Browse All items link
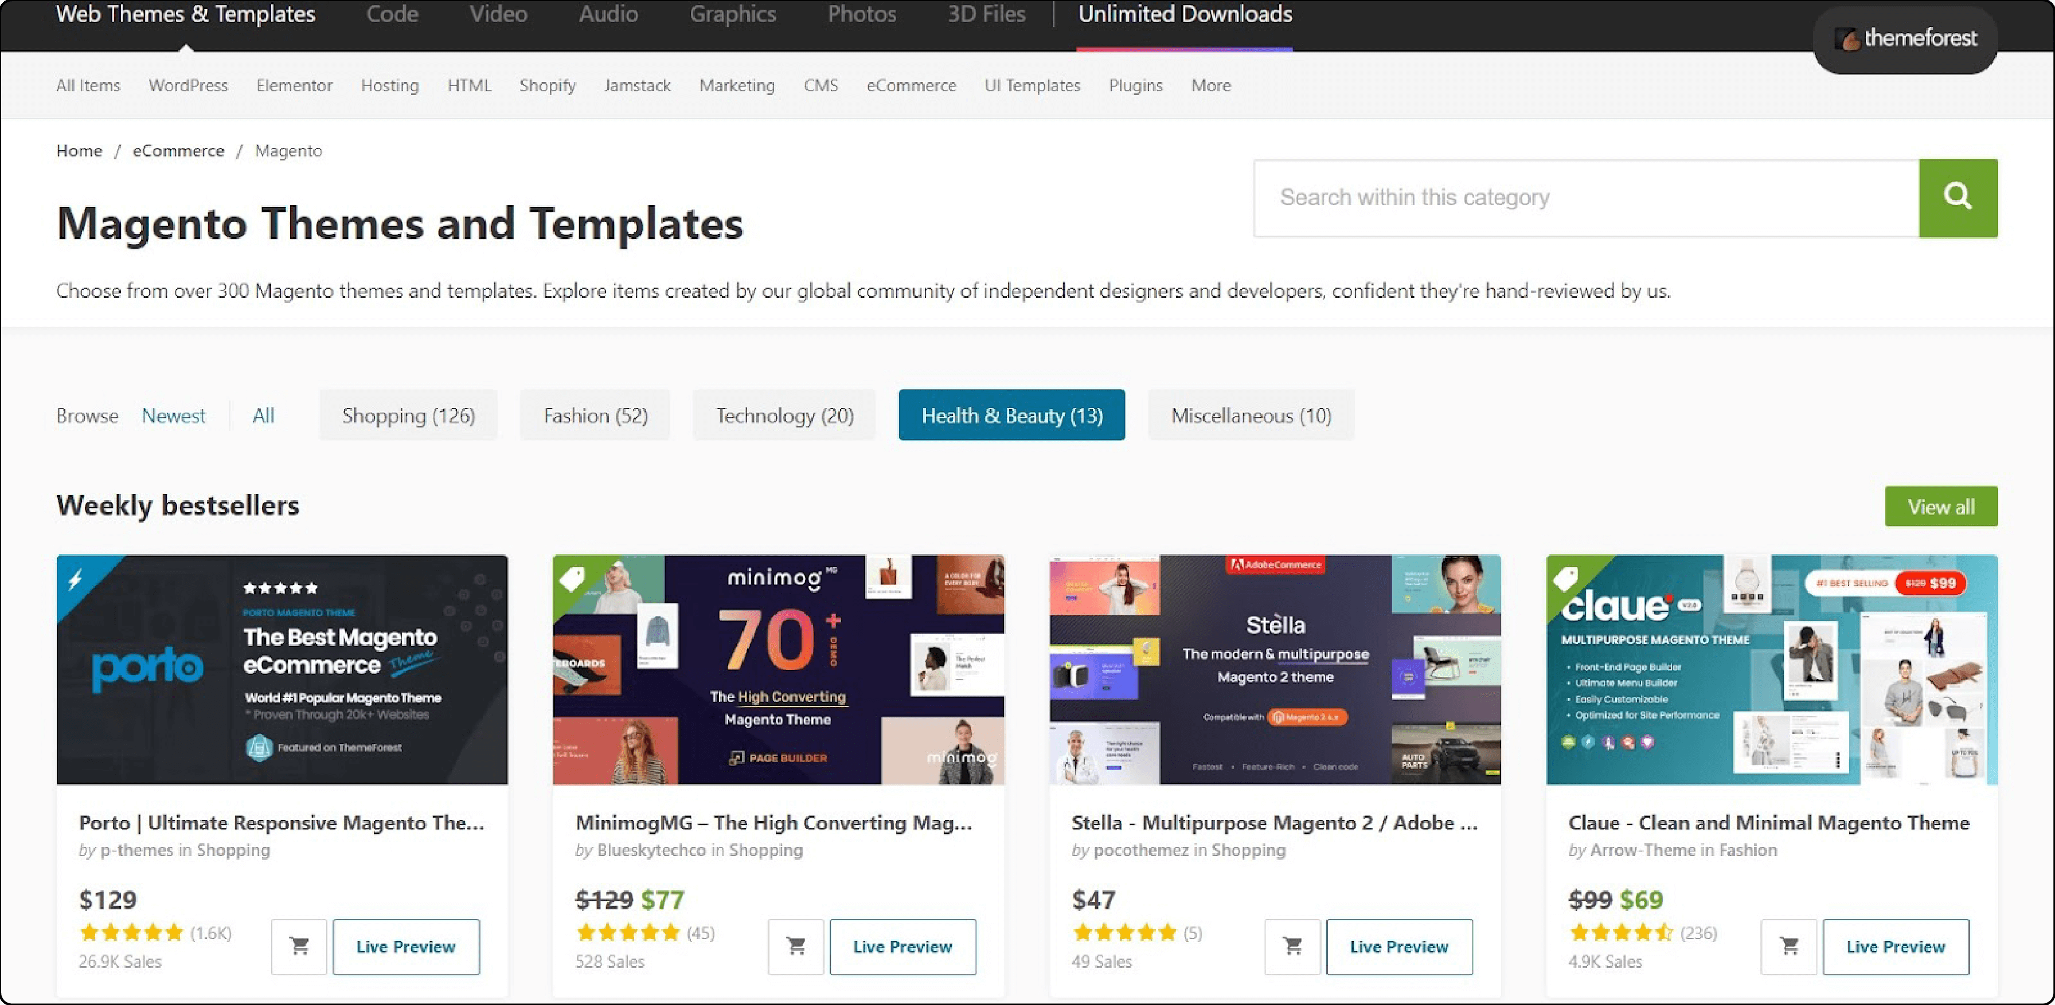Screen dimensions: 2055x1005 click(263, 415)
